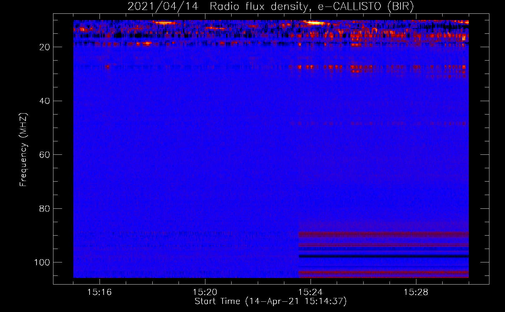The width and height of the screenshot is (505, 312).
Task: Select the 'Frequency (MHZ)' axis label
Action: pos(23,150)
